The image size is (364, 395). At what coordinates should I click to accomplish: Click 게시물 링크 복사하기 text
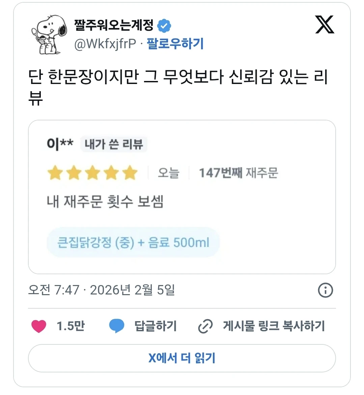pos(274,326)
